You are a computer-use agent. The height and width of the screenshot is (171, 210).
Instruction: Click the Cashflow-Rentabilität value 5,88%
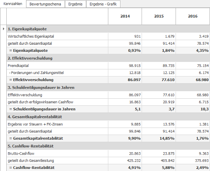click(168, 168)
